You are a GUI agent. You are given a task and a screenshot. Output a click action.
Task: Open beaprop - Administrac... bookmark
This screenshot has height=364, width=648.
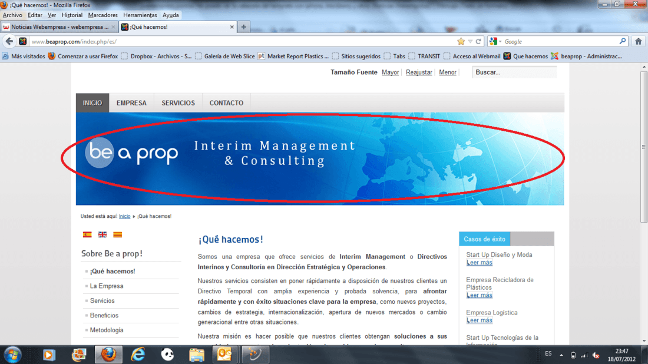click(586, 56)
